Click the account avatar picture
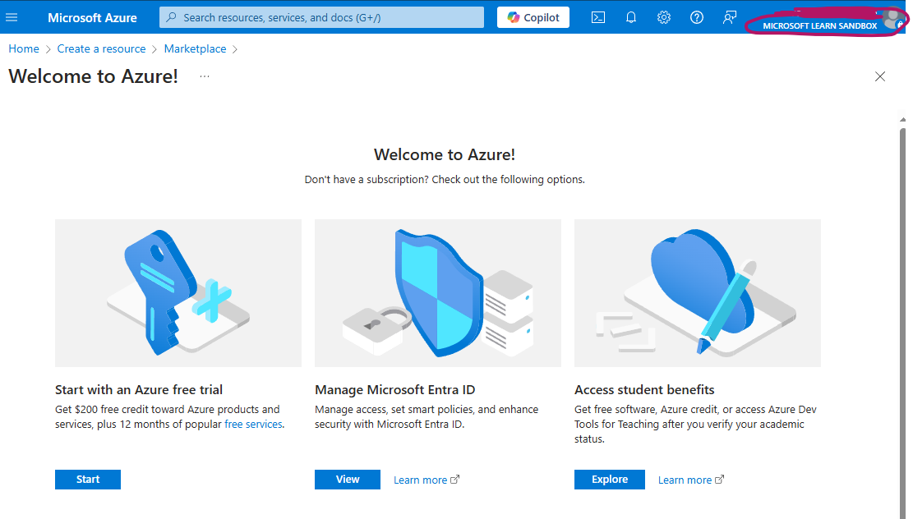 click(x=892, y=18)
